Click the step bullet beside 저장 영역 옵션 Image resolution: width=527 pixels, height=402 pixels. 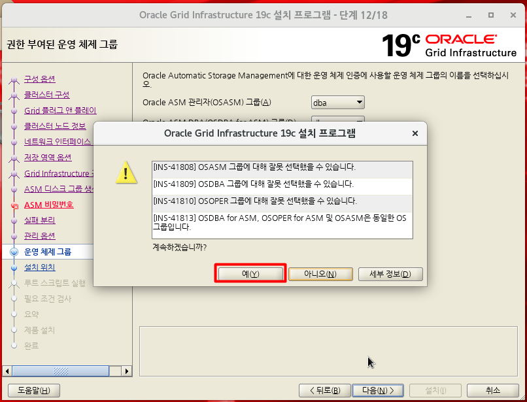pyautogui.click(x=14, y=158)
